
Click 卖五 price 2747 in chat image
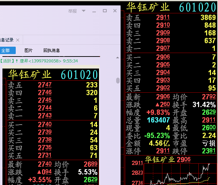(x=45, y=85)
